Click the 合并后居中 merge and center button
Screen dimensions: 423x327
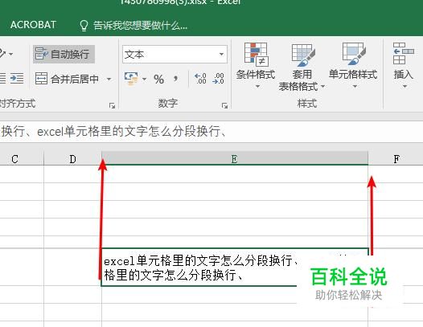click(68, 79)
